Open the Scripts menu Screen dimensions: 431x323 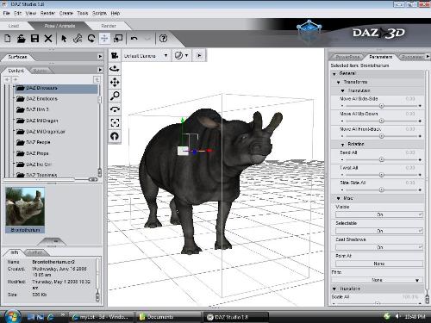99,13
